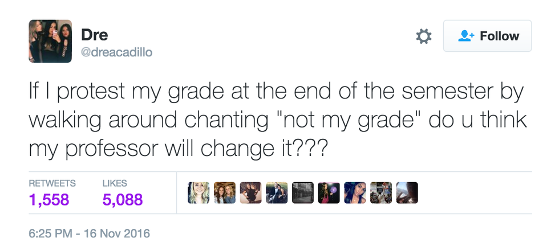View the 5,088 likes list

[x=123, y=199]
